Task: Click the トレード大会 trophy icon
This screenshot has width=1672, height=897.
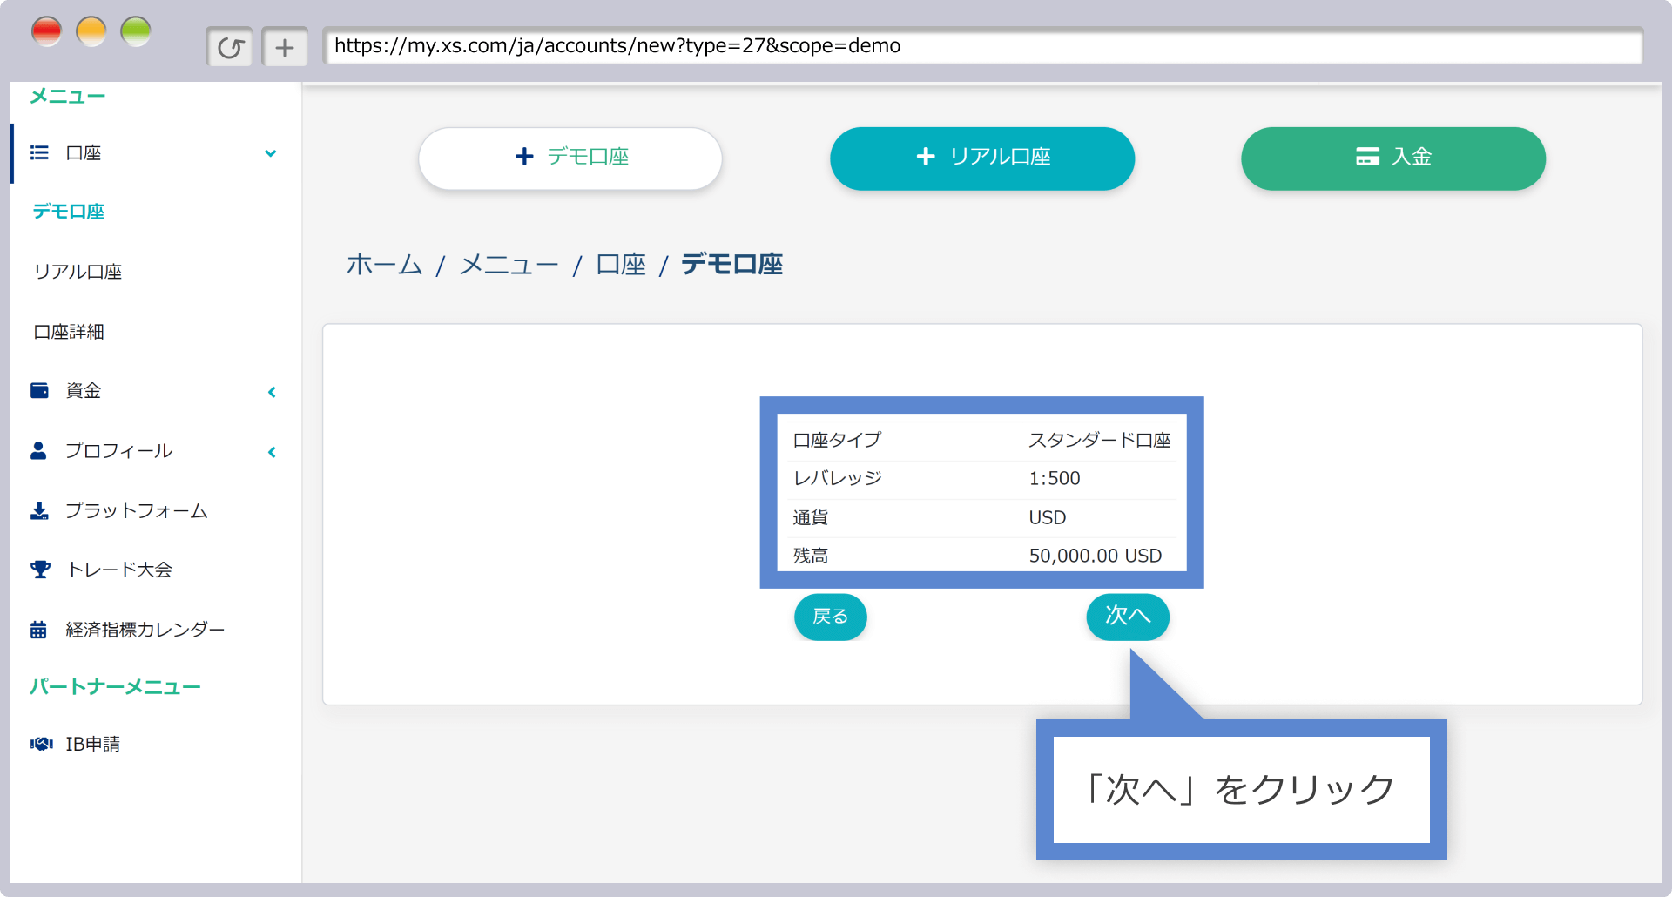Action: (x=40, y=570)
